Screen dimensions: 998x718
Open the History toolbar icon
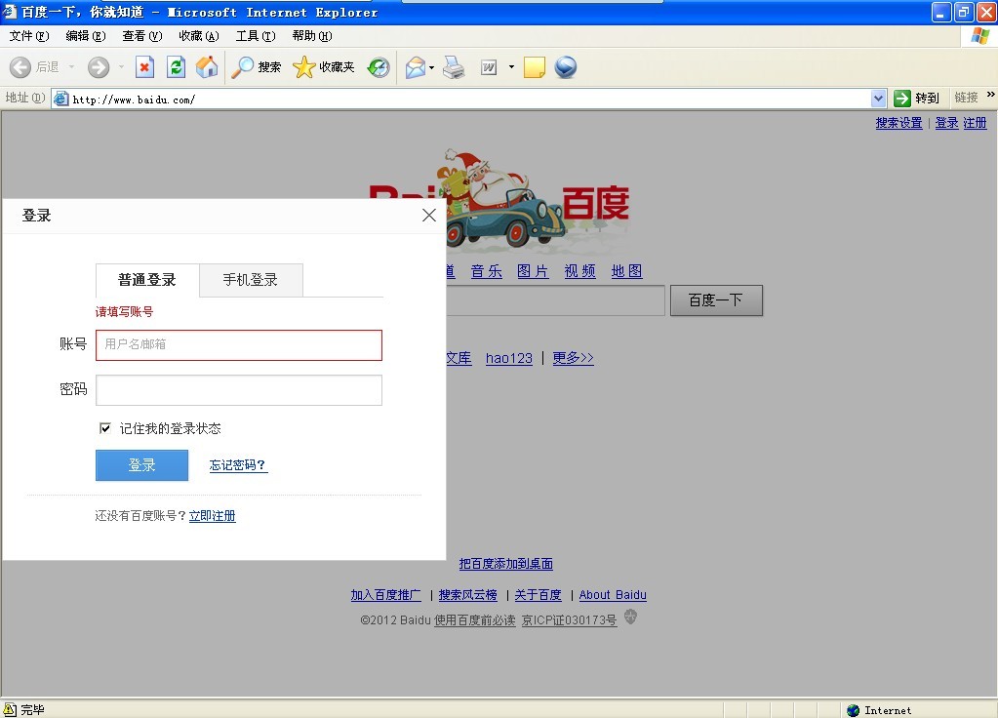pos(379,67)
